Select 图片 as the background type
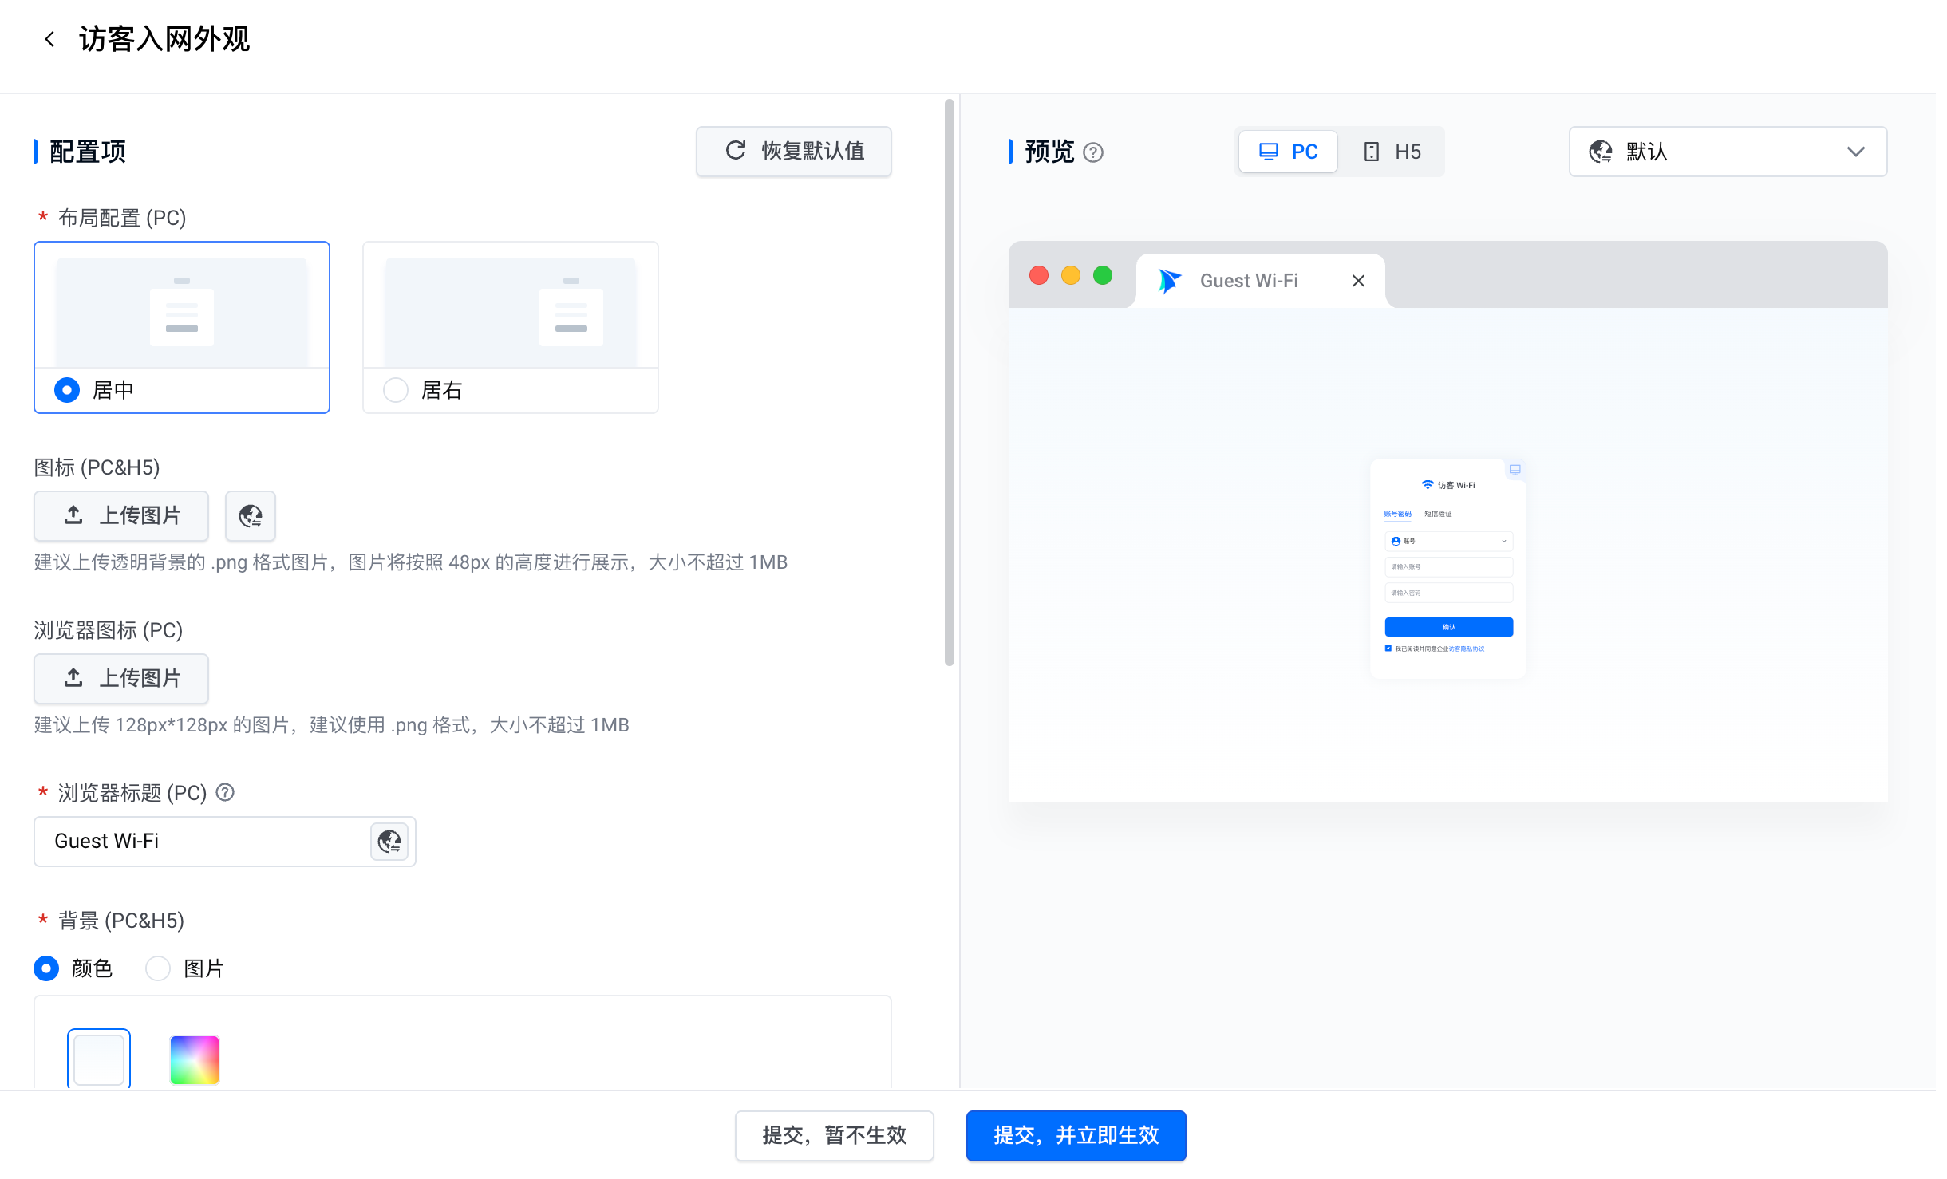 click(158, 968)
